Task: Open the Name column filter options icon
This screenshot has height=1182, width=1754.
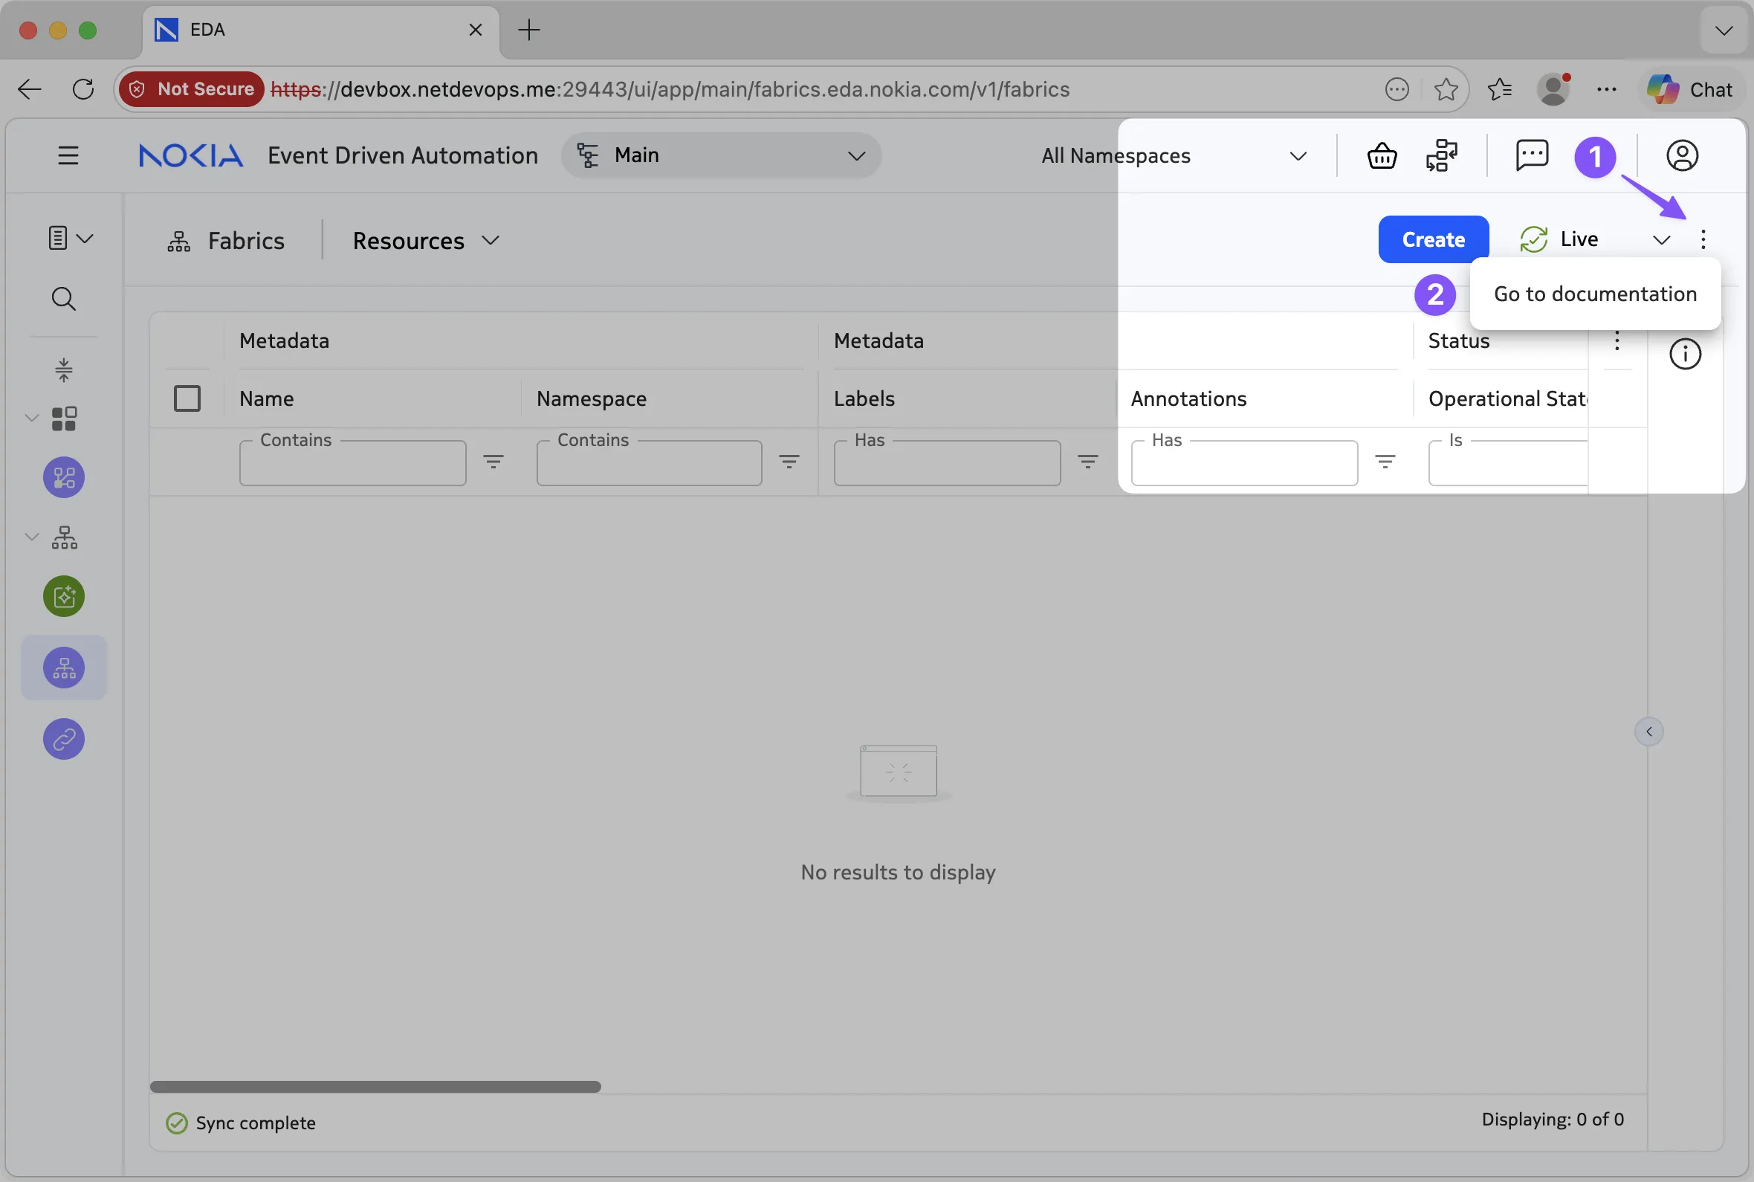Action: point(493,462)
